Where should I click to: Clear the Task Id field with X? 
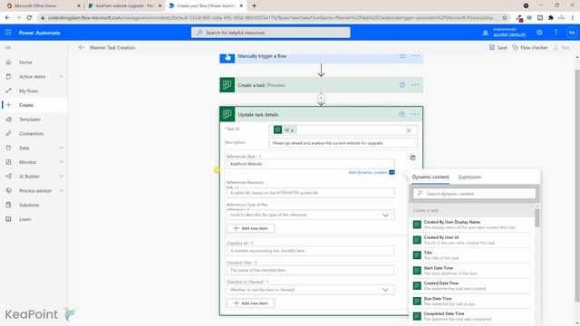pos(409,130)
